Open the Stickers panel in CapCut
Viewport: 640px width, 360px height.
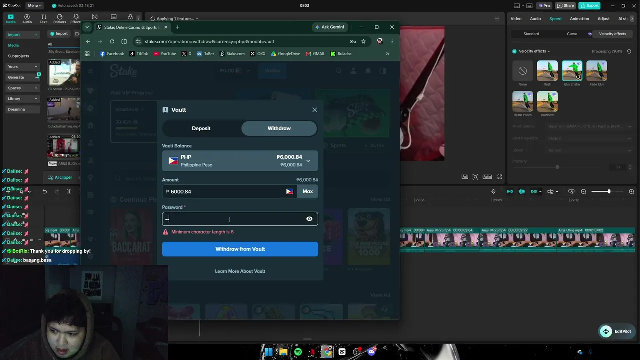pos(60,19)
